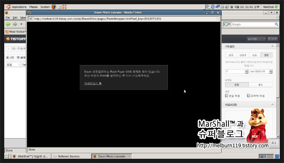
Task: Open the history dropdown next to forward arrow
Action: click(21, 24)
